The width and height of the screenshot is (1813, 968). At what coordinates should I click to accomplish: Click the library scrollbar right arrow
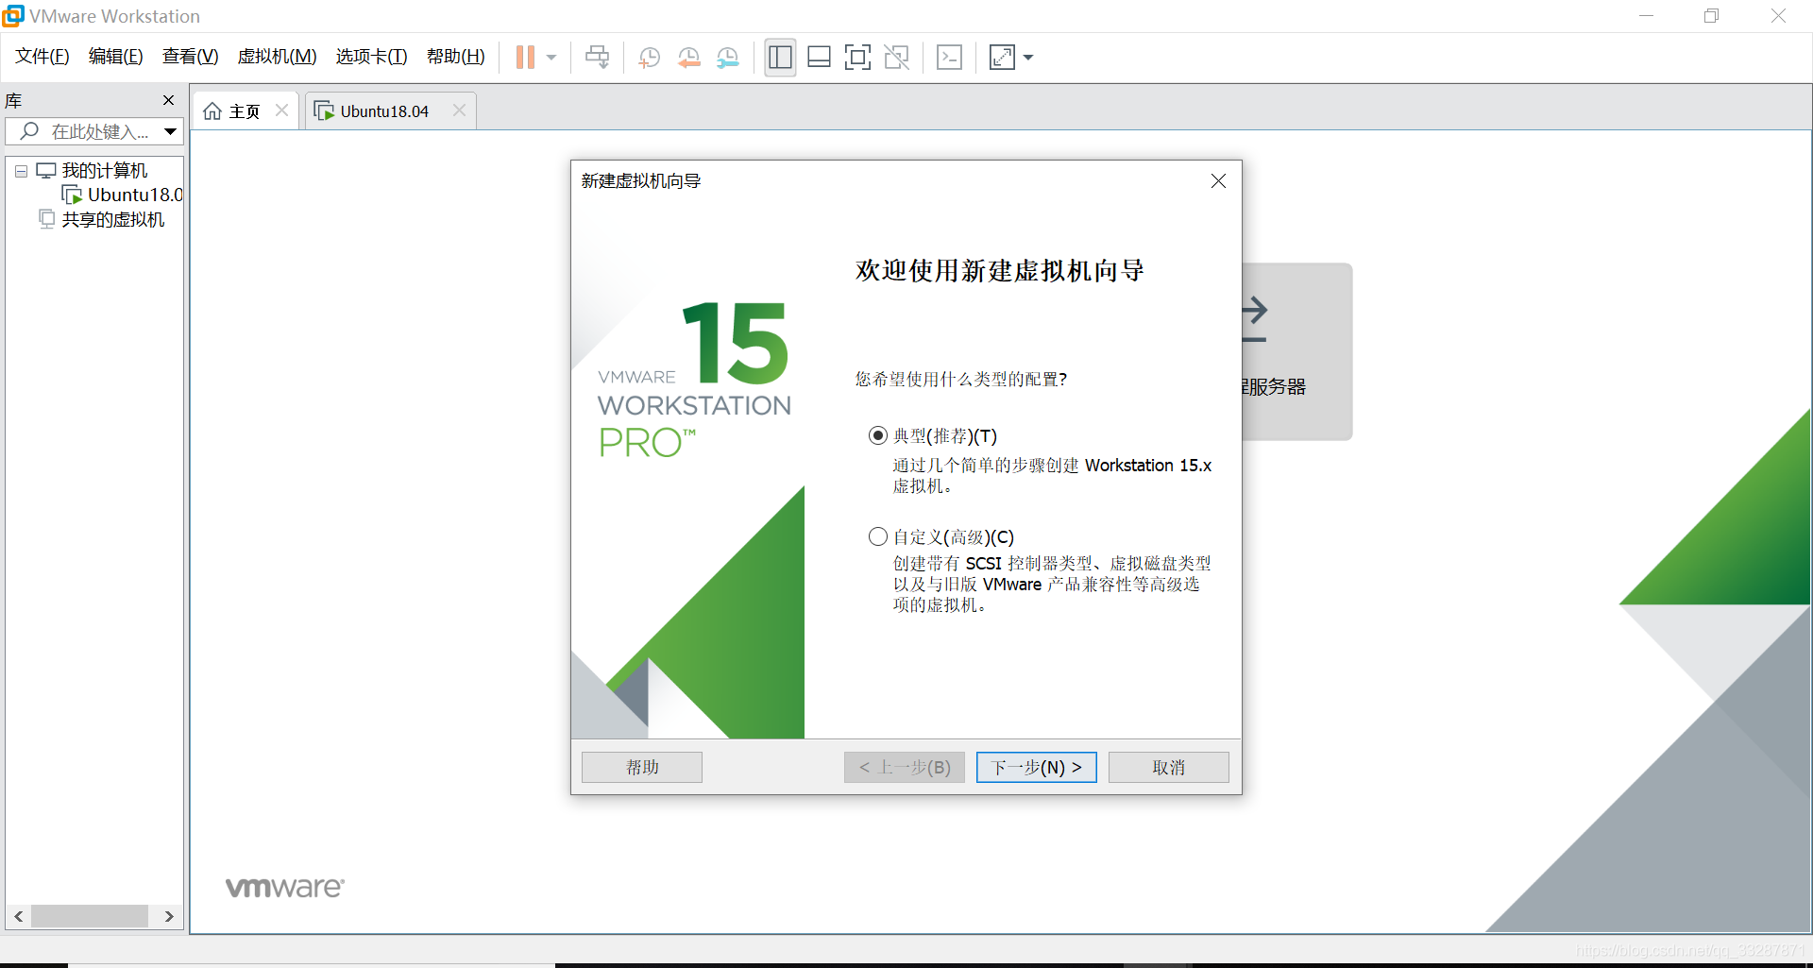coord(169,916)
